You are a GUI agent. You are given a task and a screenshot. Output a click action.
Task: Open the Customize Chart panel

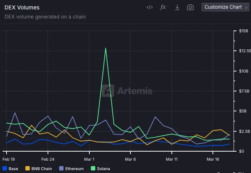tap(223, 7)
